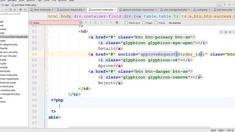Image resolution: width=235 pixels, height=132 pixels.
Task: Select 'body' breadcrumb element
Action: [x=66, y=16]
